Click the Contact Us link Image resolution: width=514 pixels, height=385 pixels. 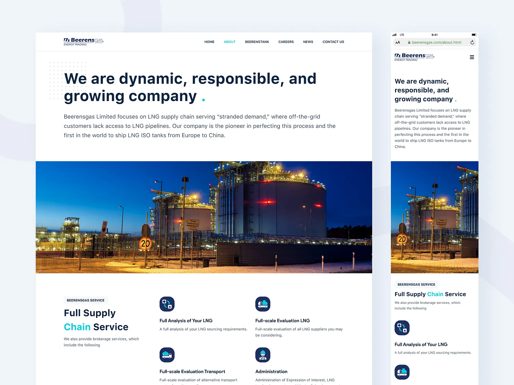pos(333,42)
